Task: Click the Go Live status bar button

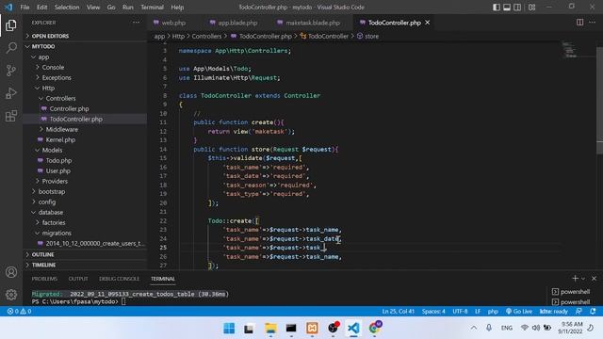Action: pyautogui.click(x=519, y=312)
